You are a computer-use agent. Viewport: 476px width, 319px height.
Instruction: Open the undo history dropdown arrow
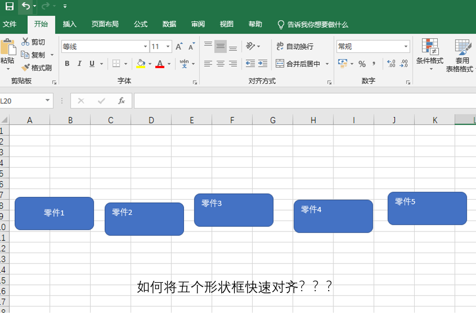tap(35, 6)
